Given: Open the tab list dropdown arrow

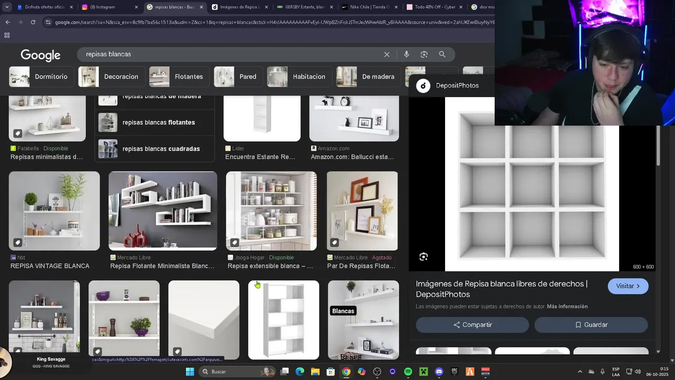Looking at the screenshot, I should (x=7, y=7).
